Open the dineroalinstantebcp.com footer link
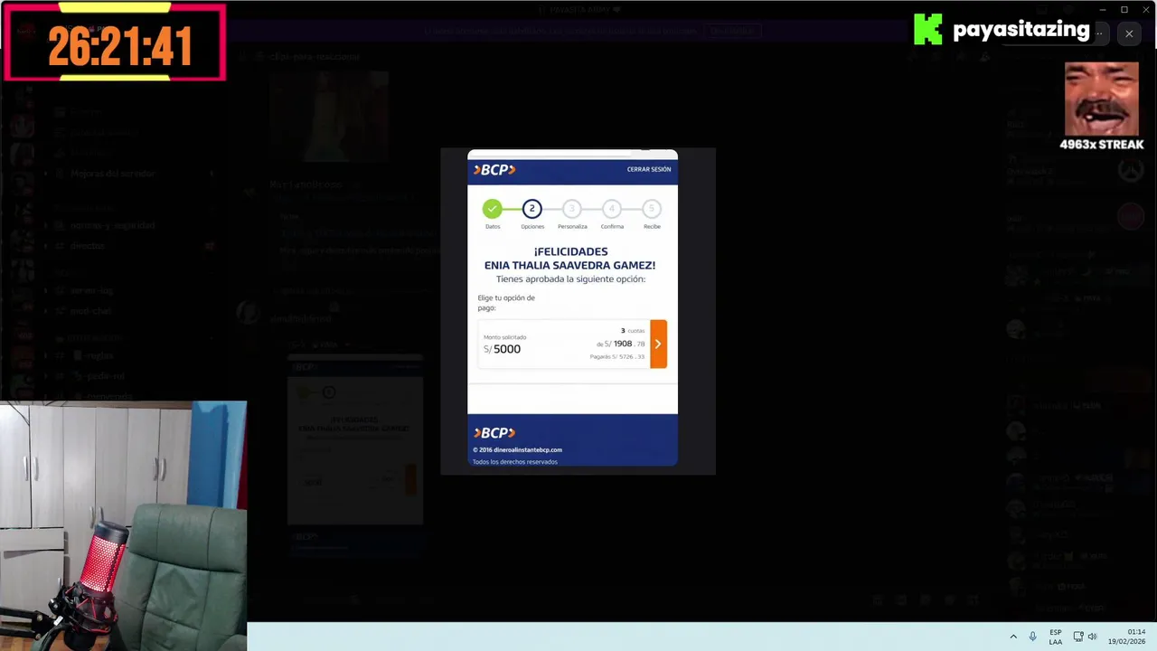 [x=529, y=449]
